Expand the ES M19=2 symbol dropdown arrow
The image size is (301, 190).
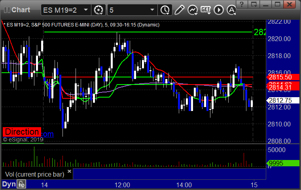tap(86, 9)
